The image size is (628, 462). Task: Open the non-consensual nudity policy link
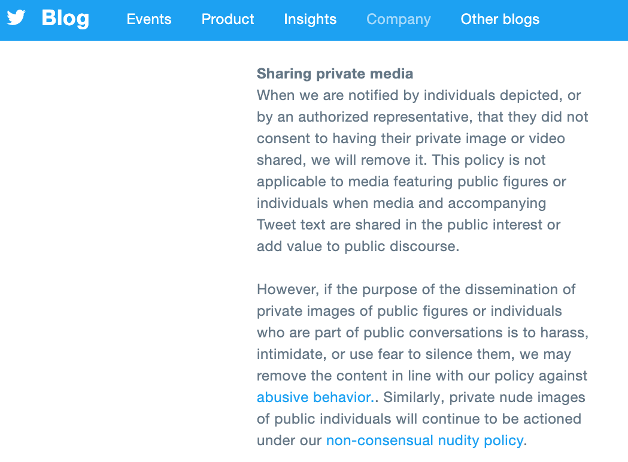click(x=424, y=440)
